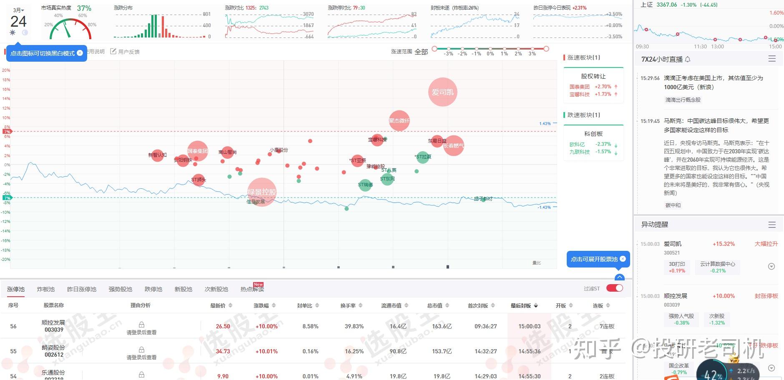Viewport: 784px width, 380px height.
Task: Click the 0% speed slider stop
Action: [490, 49]
